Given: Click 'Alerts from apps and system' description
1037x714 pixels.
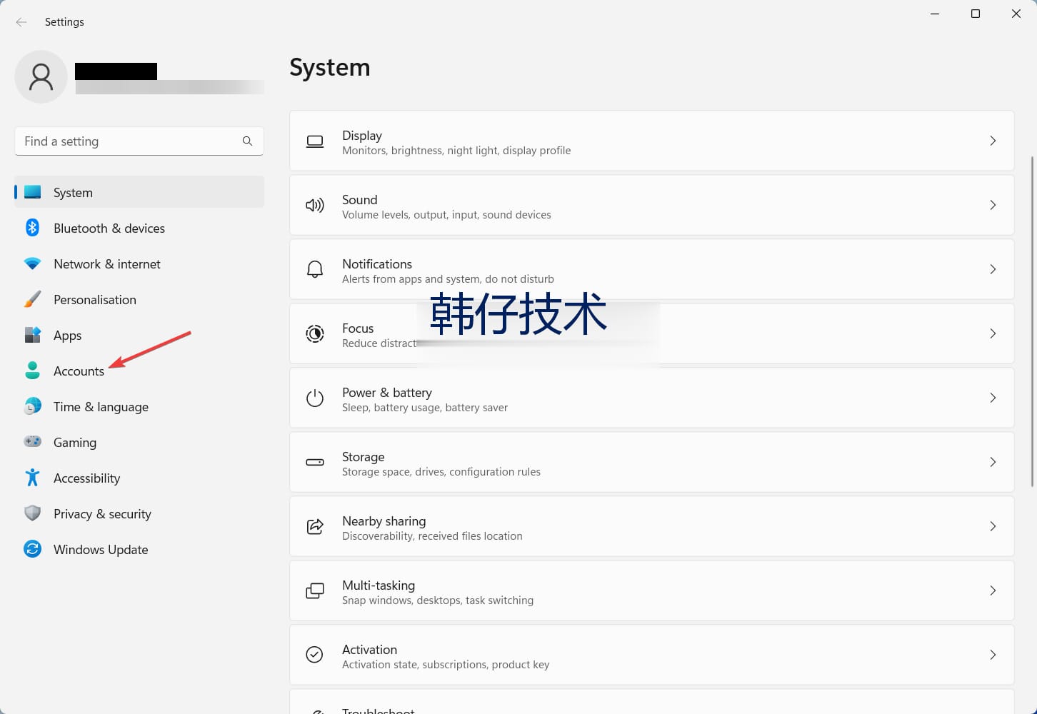Looking at the screenshot, I should coord(448,279).
